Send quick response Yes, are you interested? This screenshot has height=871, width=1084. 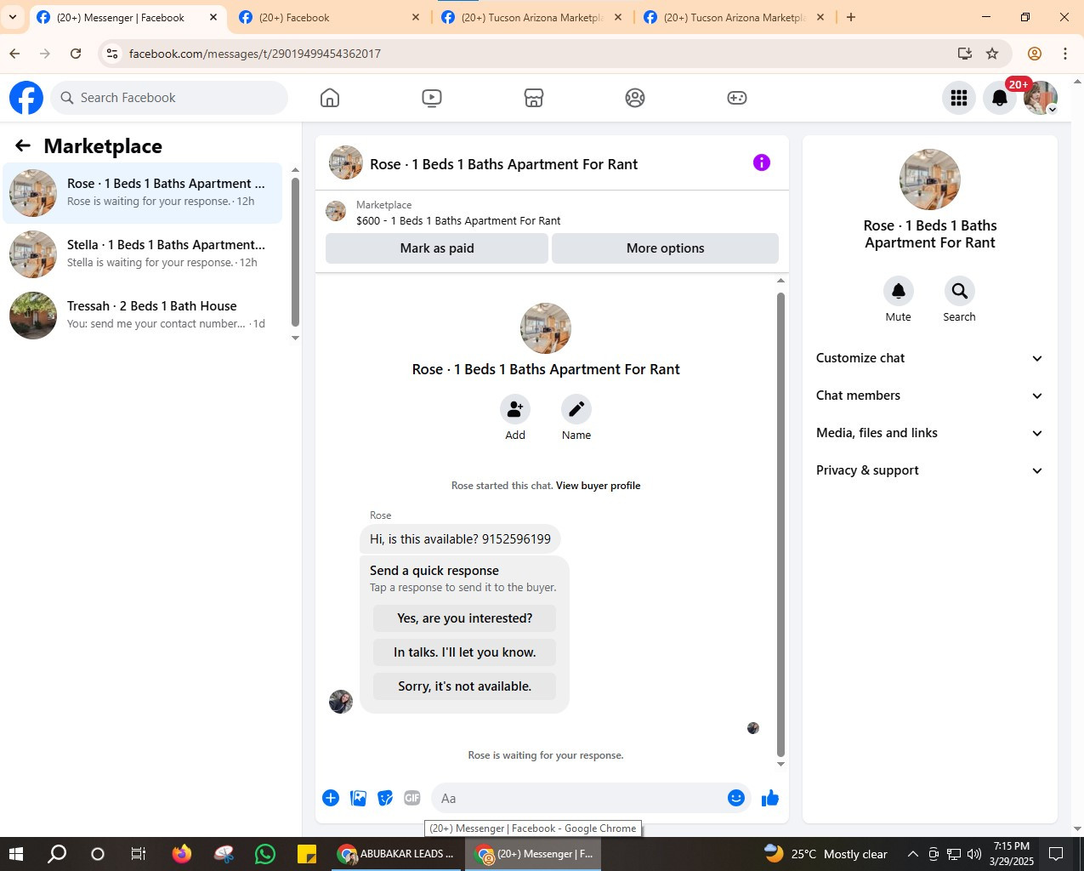tap(465, 618)
